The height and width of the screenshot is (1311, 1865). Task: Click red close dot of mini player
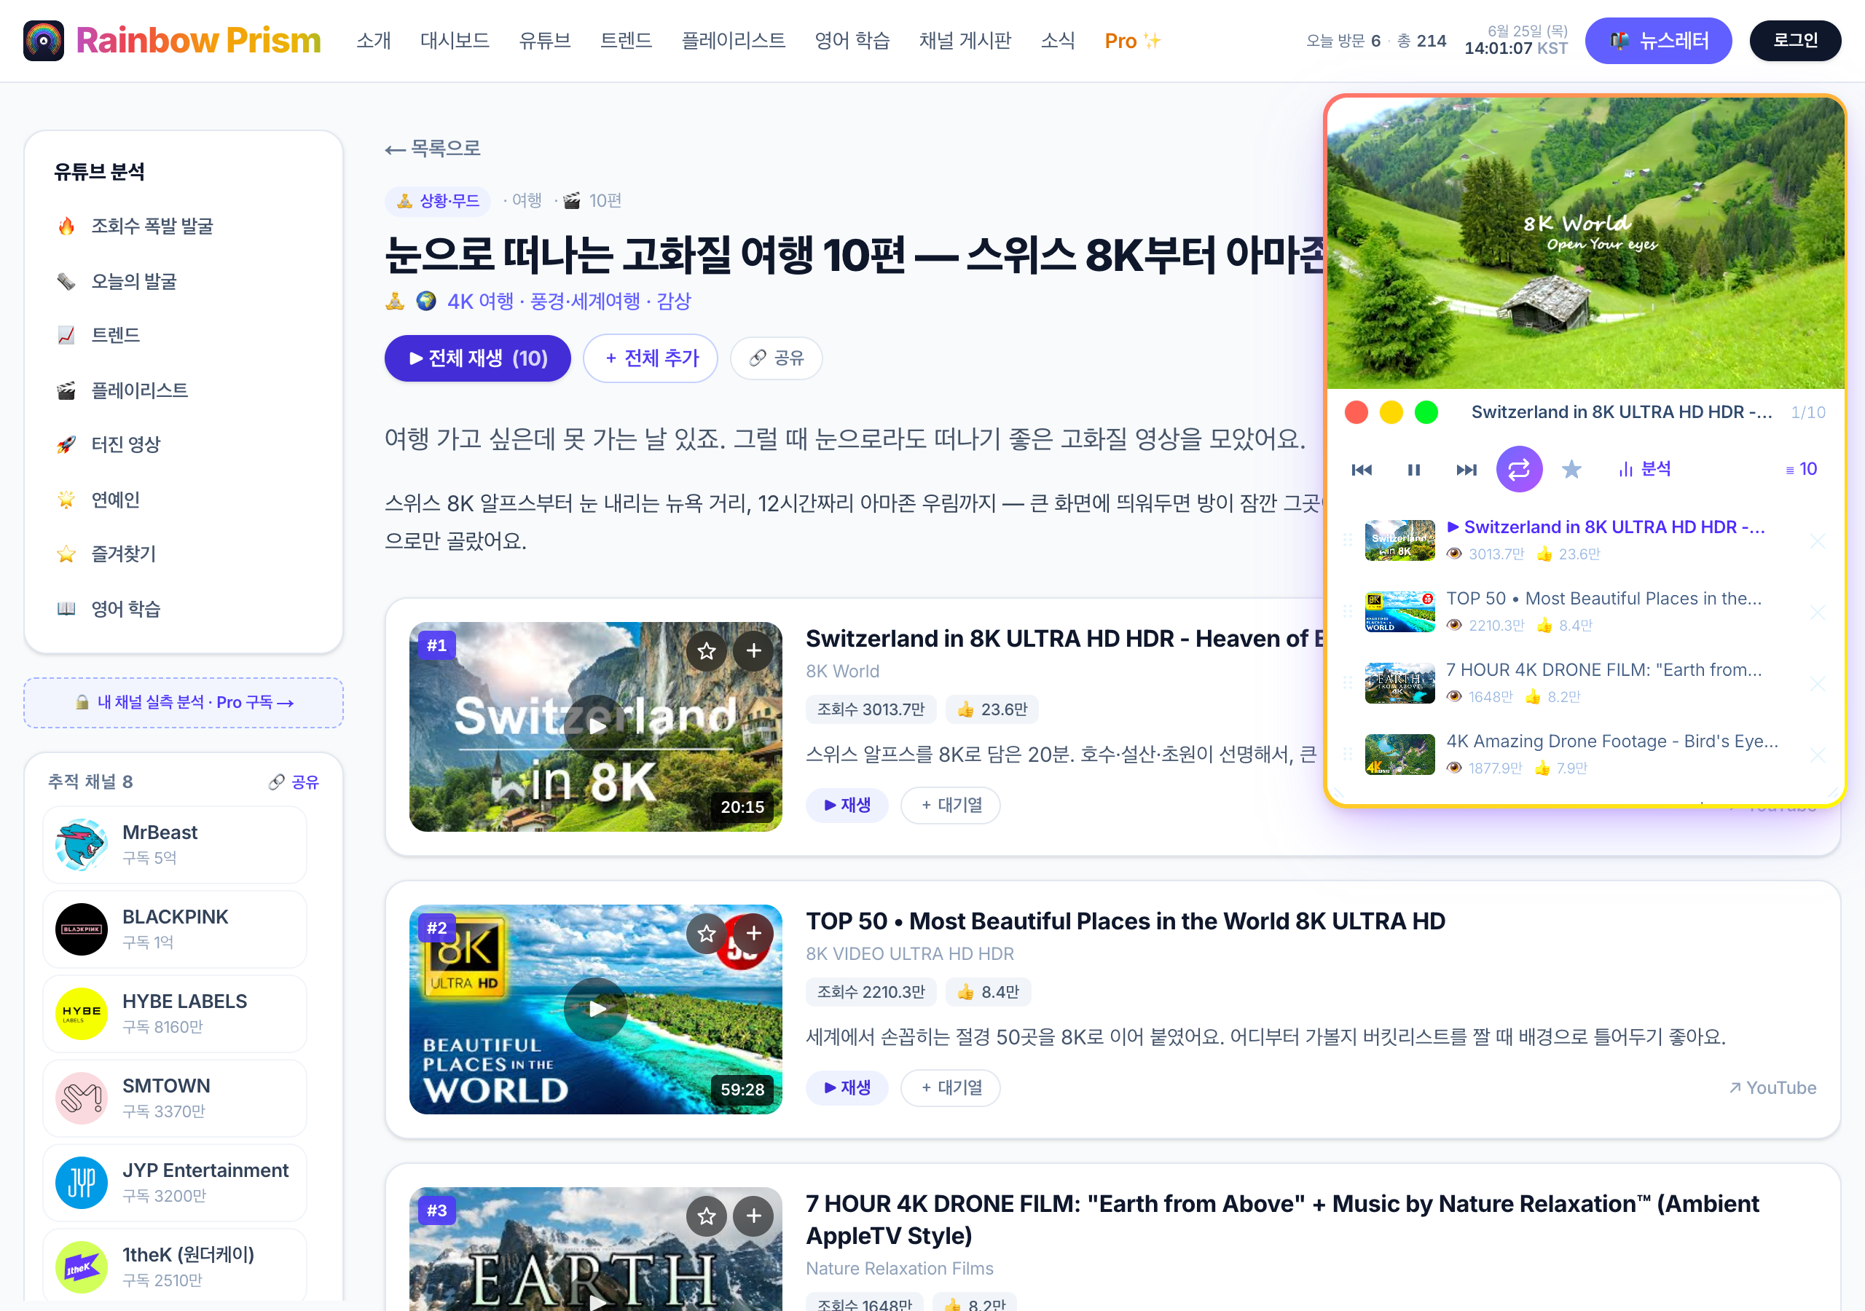(x=1356, y=413)
